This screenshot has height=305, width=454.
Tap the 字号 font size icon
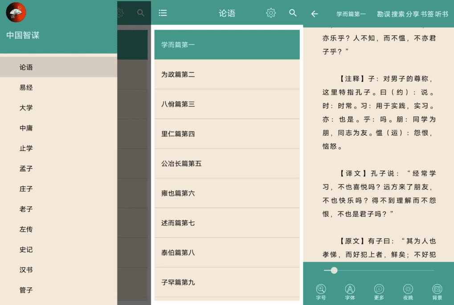[x=321, y=289]
